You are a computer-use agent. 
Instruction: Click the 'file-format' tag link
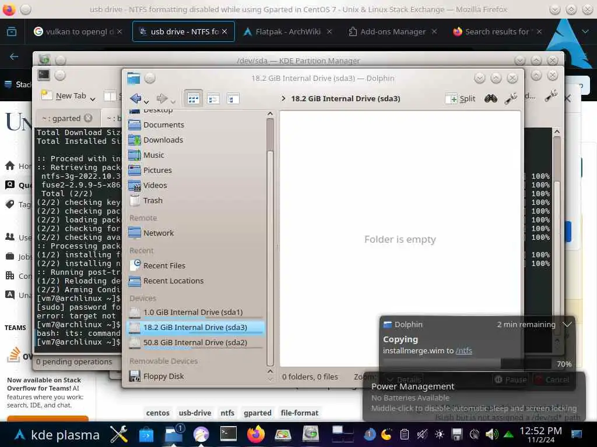pyautogui.click(x=300, y=413)
